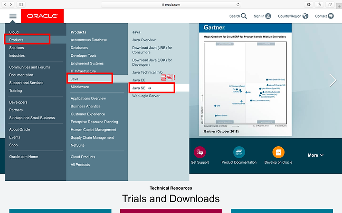Open Supply Chain Management

(92, 138)
